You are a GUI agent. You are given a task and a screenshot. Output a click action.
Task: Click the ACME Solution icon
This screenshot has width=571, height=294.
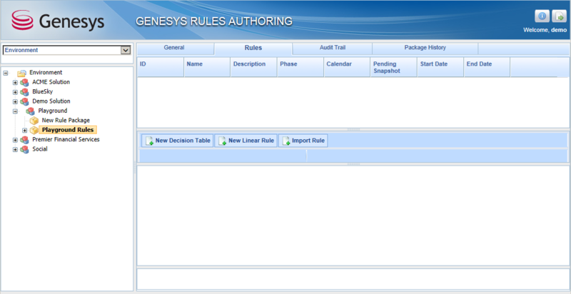(x=25, y=82)
